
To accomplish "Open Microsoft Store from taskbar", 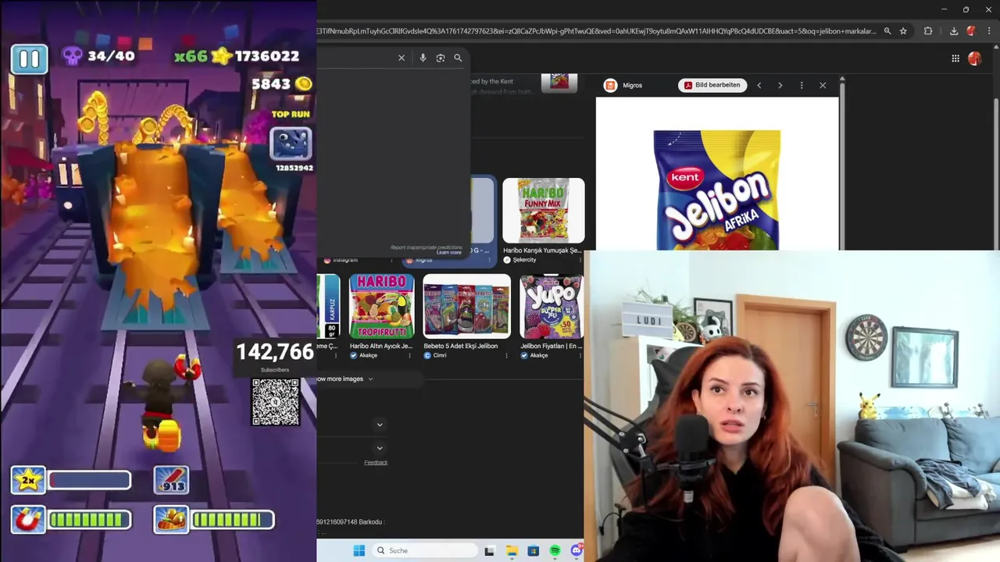I will (533, 550).
